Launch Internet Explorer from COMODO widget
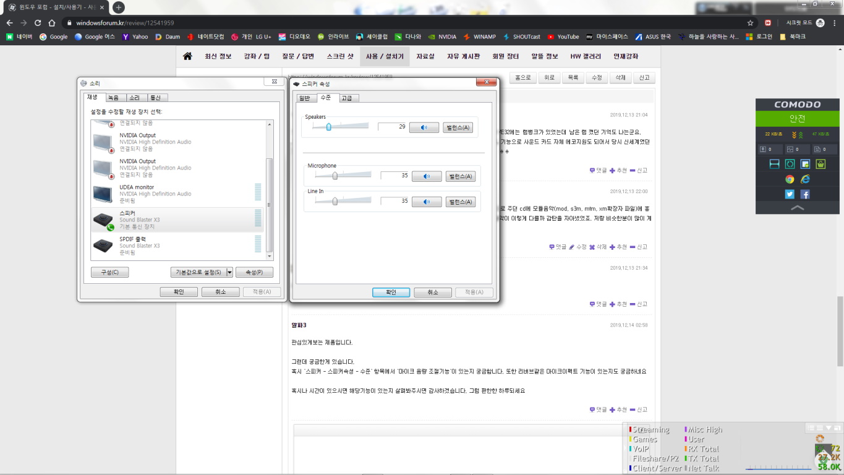 coord(805,179)
